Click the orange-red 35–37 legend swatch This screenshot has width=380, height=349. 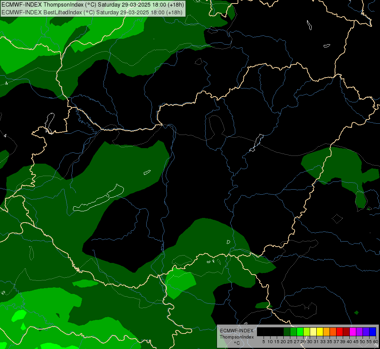(333, 332)
